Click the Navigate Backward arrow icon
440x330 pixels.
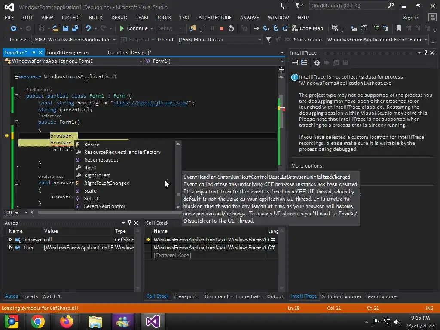(13, 28)
